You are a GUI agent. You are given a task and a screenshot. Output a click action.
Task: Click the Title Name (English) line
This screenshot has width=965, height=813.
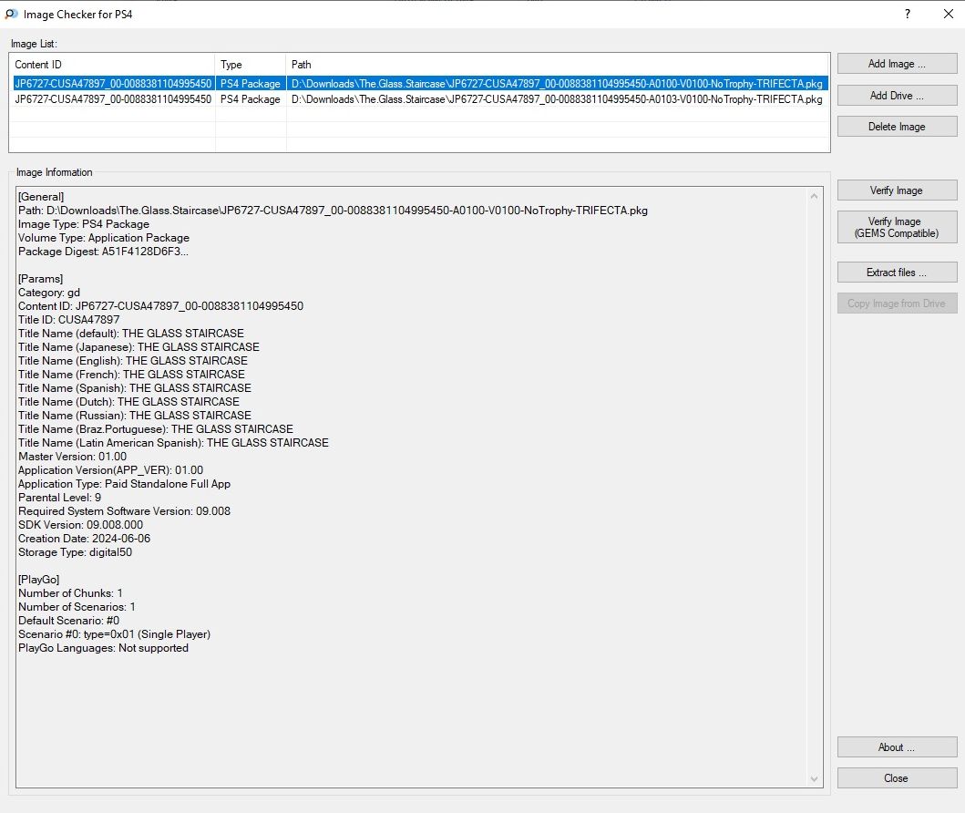133,361
